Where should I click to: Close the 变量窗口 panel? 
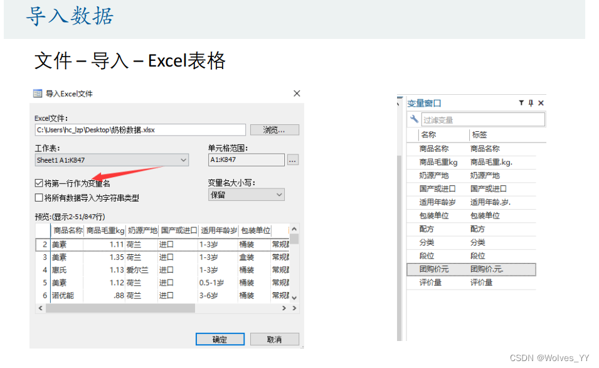tap(541, 103)
